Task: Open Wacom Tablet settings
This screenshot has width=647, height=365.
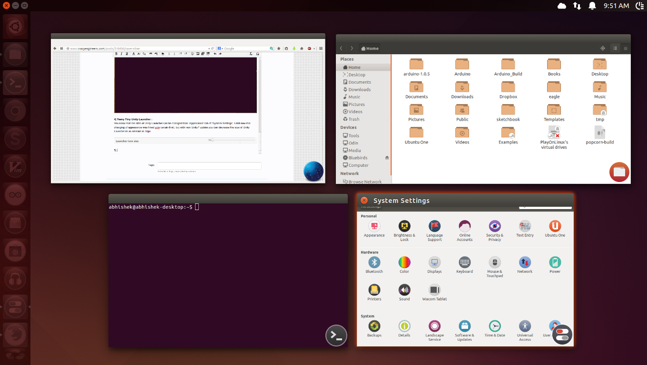Action: tap(434, 292)
